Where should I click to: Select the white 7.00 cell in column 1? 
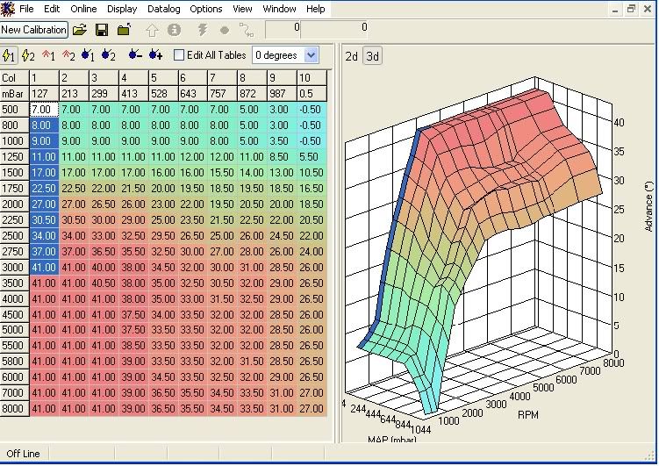44,110
